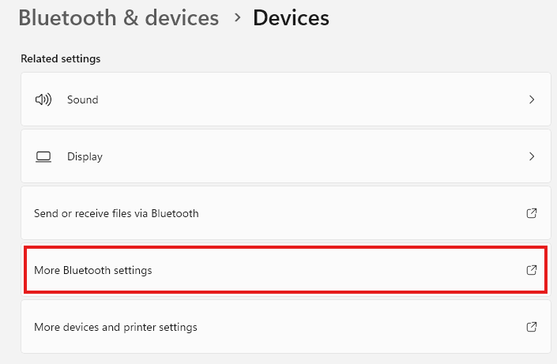Expand Sound settings using its right chevron
Viewport: 557px width, 364px height.
(532, 100)
